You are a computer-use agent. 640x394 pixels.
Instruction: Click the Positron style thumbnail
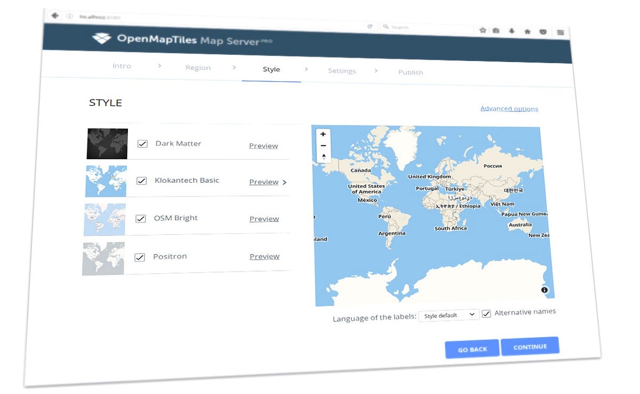[103, 257]
